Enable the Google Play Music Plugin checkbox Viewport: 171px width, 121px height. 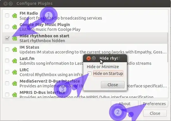(x=7, y=27)
